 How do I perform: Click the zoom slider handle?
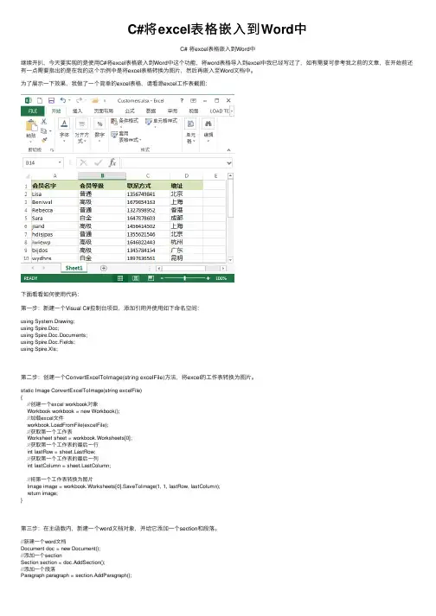click(x=184, y=278)
